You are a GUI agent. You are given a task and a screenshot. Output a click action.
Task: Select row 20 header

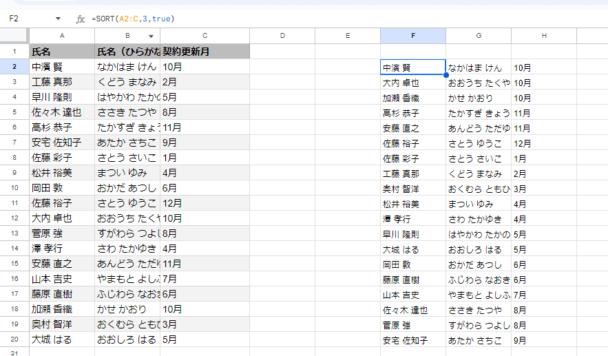click(14, 339)
